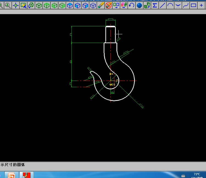This screenshot has width=206, height=178.
Task: Click the green cubes with arrow icon
Action: 147,5
